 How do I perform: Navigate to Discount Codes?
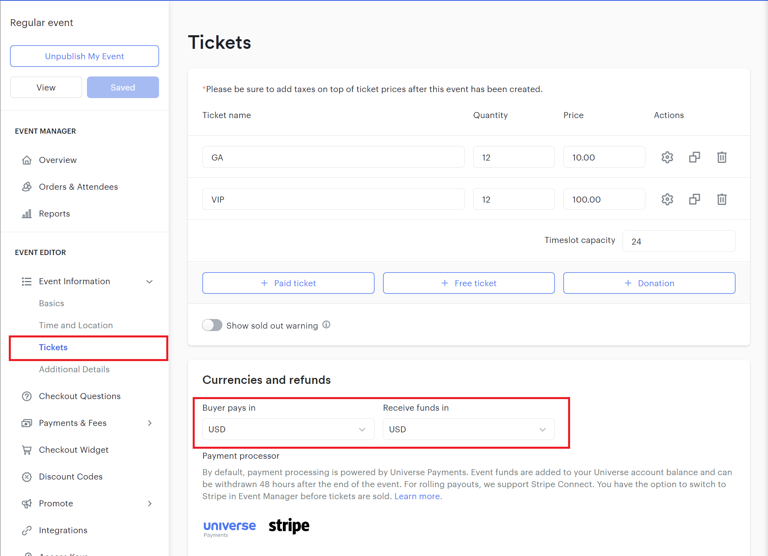(71, 477)
